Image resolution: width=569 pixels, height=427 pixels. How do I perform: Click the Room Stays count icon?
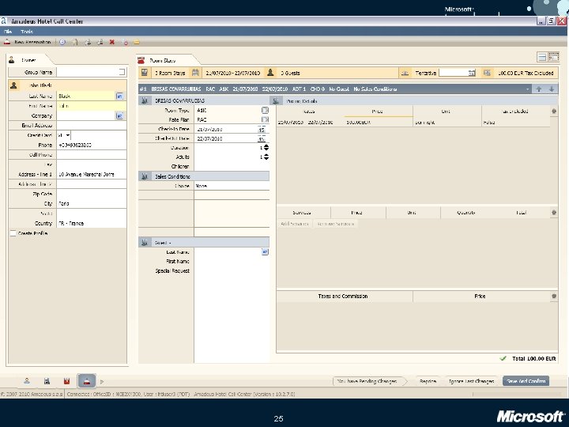pyautogui.click(x=144, y=73)
